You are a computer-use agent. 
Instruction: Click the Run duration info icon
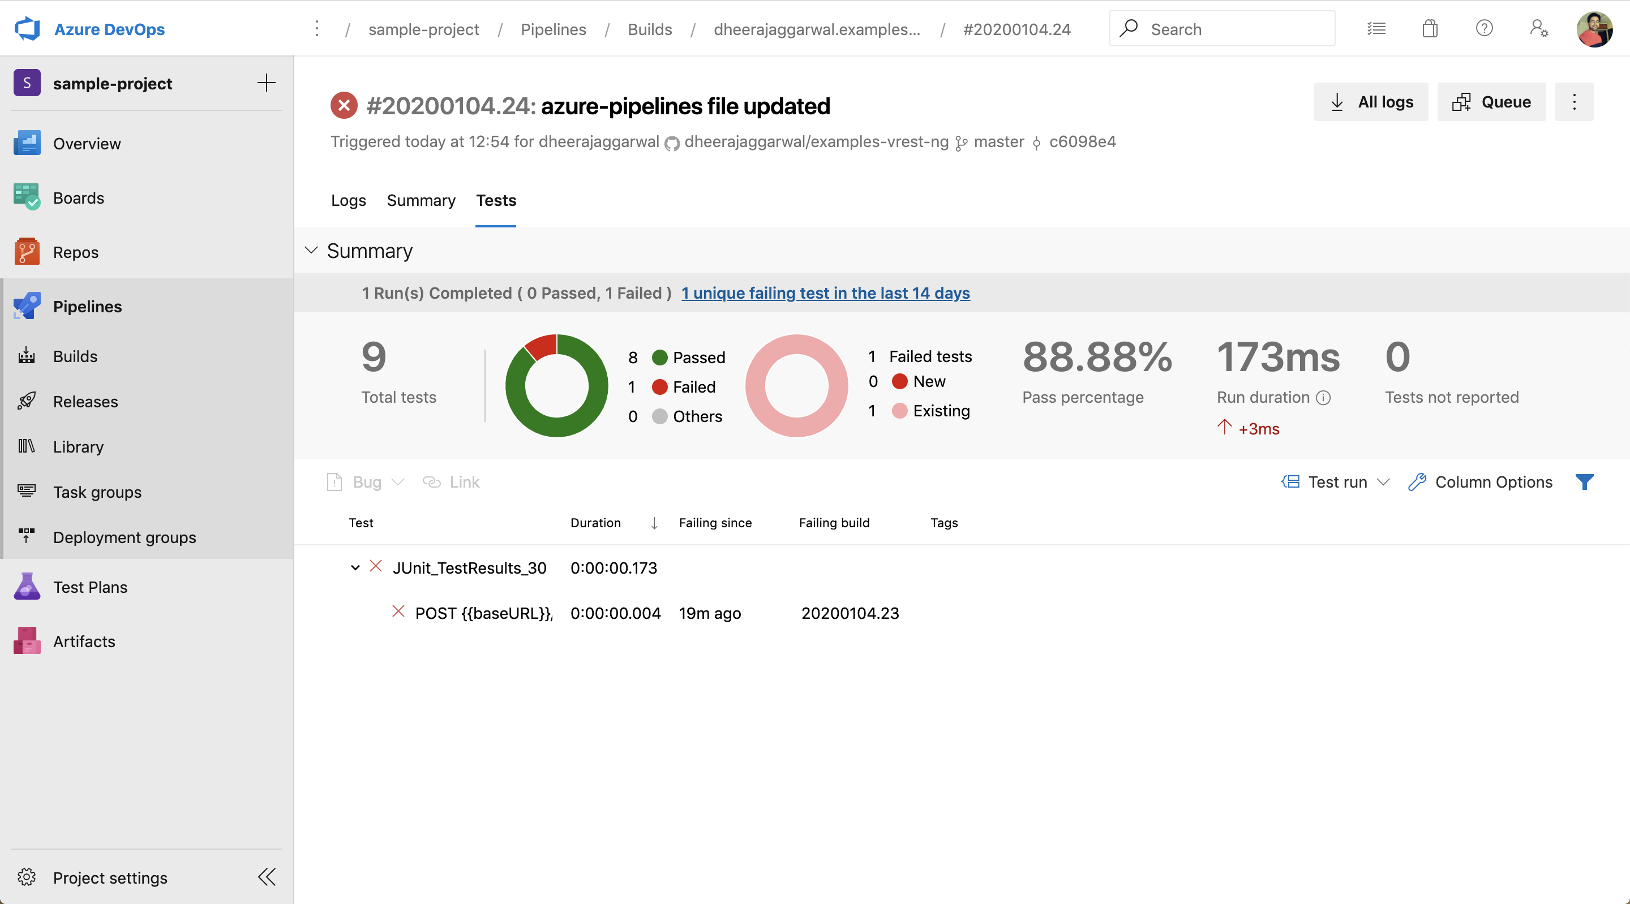point(1323,397)
